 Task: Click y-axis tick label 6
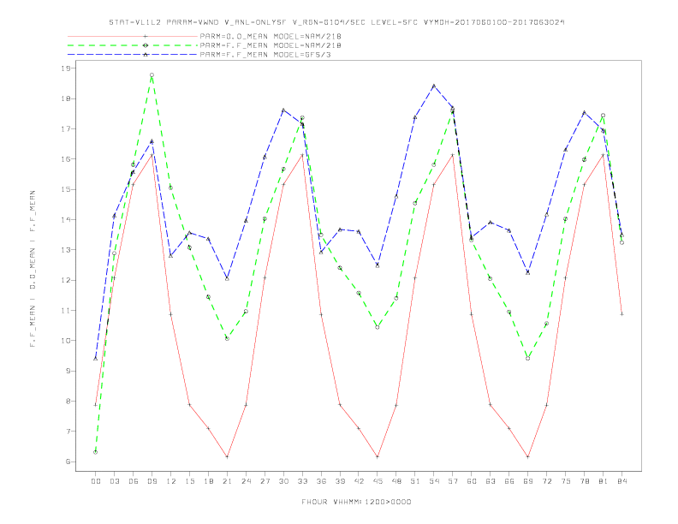(68, 461)
